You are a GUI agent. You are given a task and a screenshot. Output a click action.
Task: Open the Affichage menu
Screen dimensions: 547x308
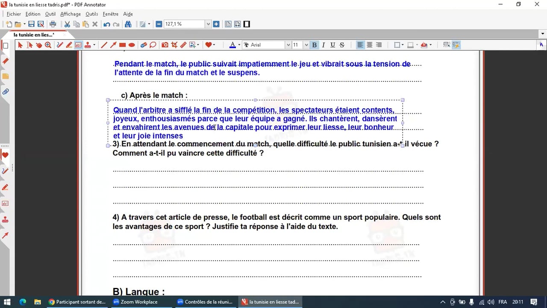point(71,14)
